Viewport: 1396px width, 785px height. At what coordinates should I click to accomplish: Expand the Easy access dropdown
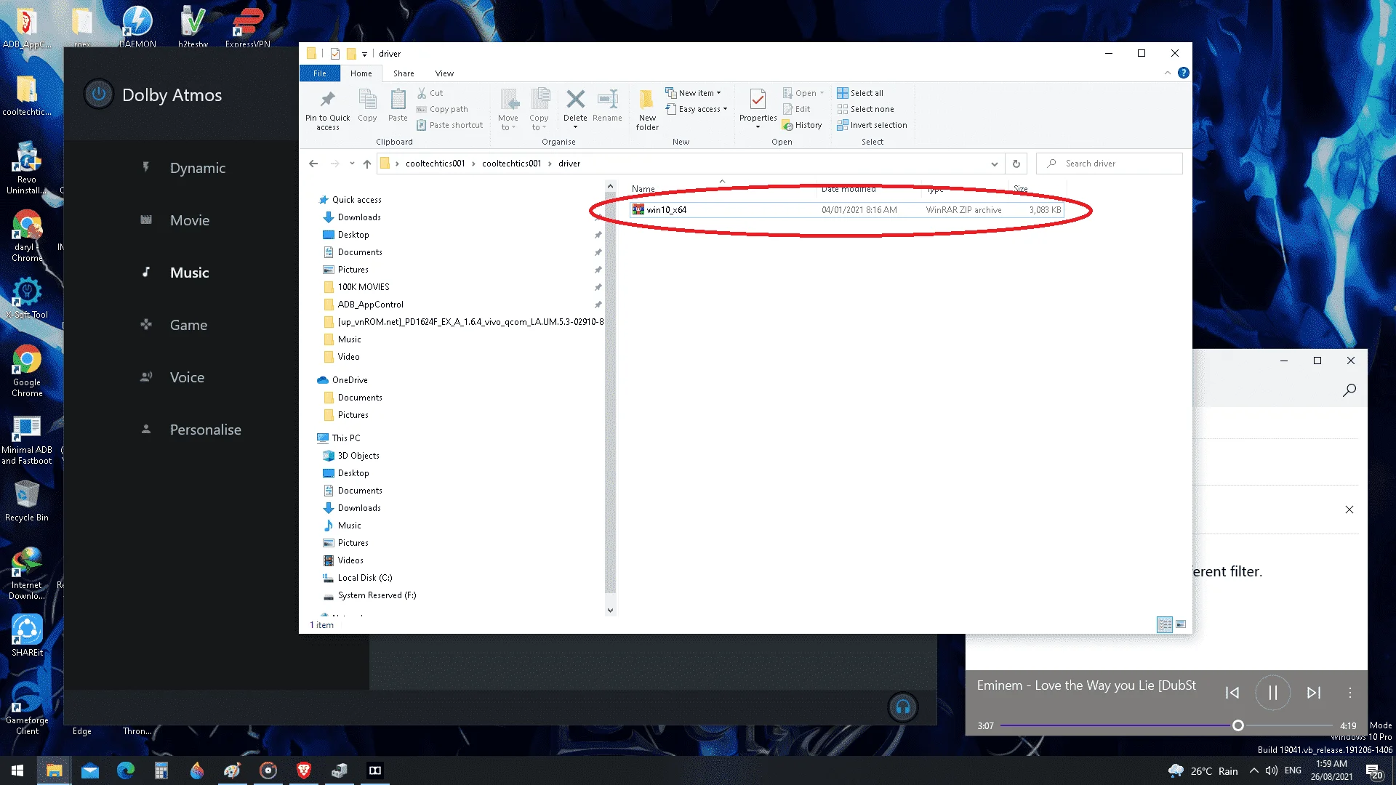(697, 109)
